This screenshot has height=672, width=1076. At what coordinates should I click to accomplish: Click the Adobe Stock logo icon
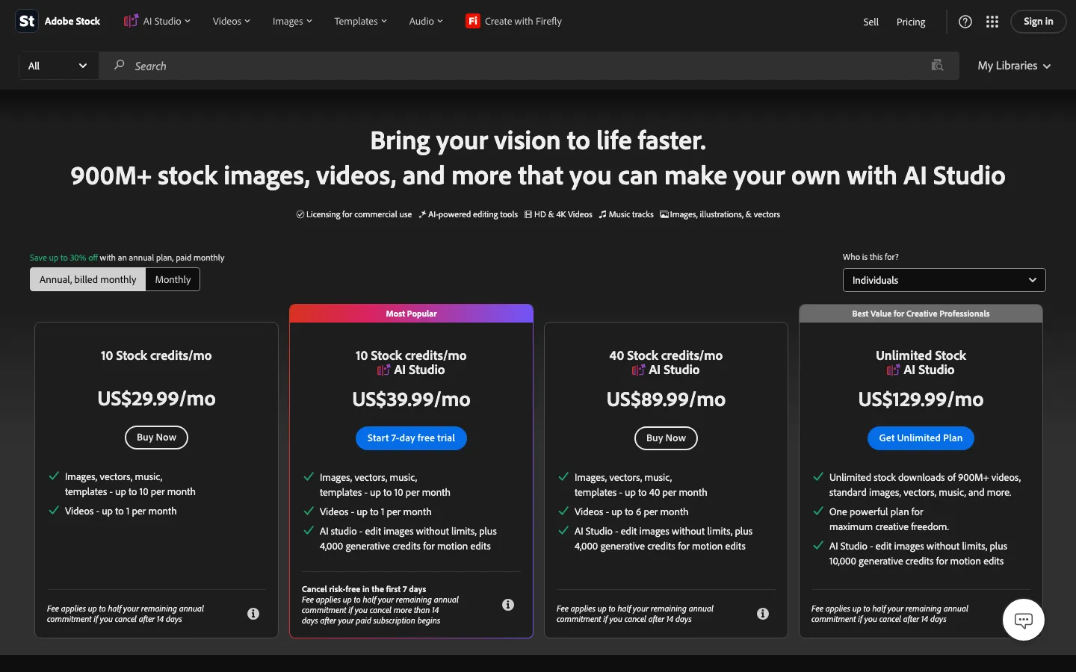[x=27, y=21]
